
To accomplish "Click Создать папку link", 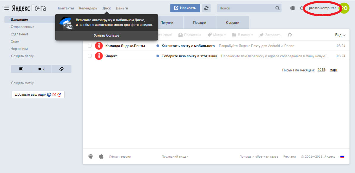I will pos(22,56).
